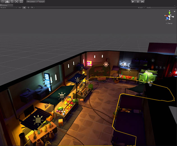Select the Scale tool
The height and width of the screenshot is (146, 177).
(17, 2)
